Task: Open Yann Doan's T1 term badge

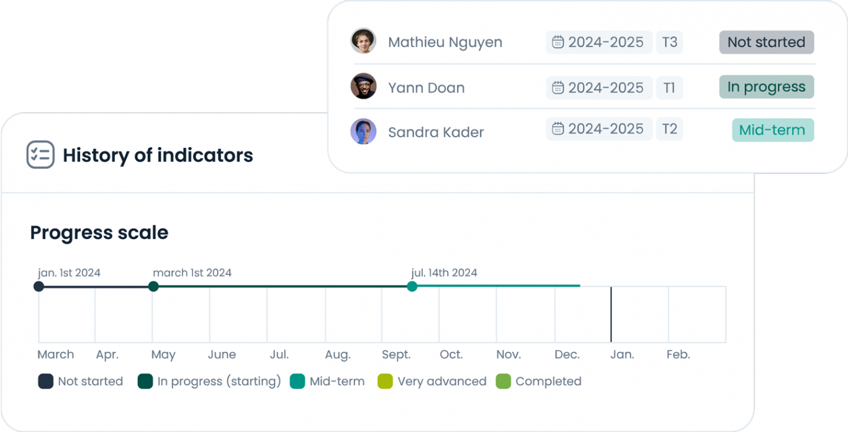Action: 669,87
